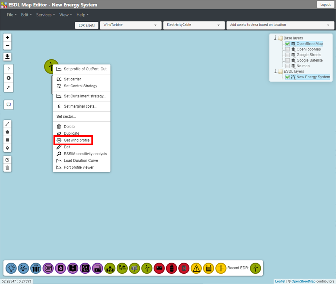Open the WindTurbine asset dropdown
The image size is (336, 284).
[x=130, y=25]
